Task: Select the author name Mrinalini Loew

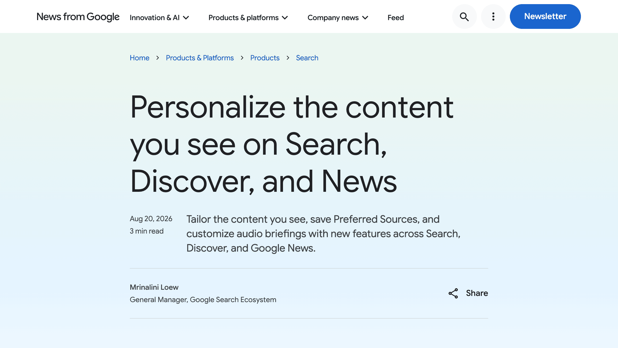Action: [x=154, y=287]
